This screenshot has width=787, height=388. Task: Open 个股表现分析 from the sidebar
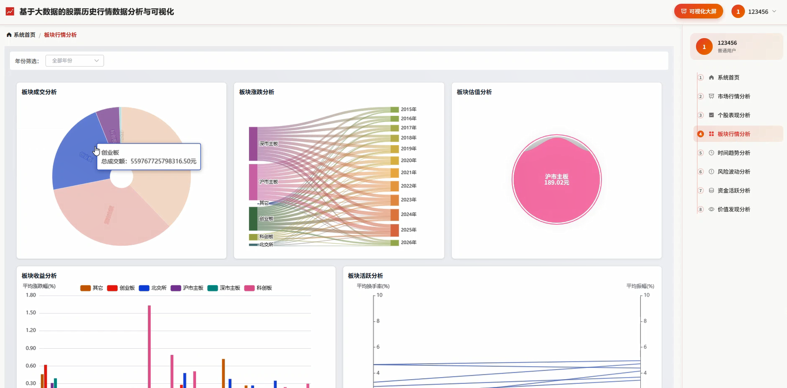click(x=738, y=115)
